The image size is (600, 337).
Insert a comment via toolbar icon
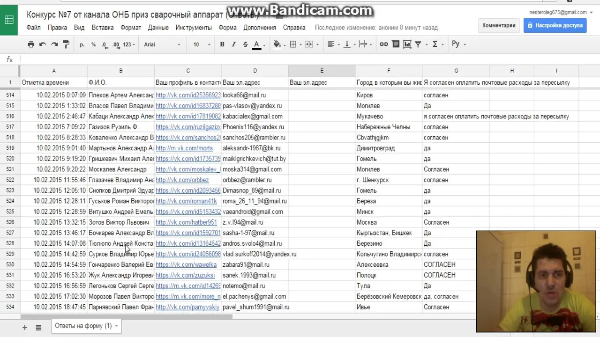tap(396, 44)
